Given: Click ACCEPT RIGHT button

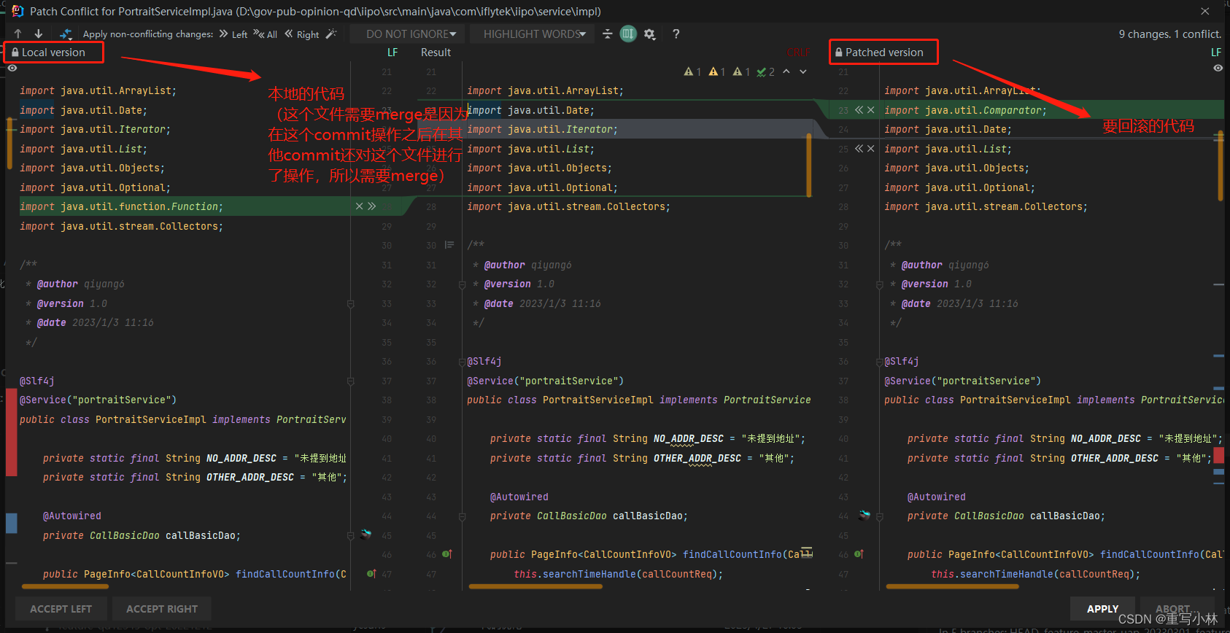Looking at the screenshot, I should coord(162,609).
